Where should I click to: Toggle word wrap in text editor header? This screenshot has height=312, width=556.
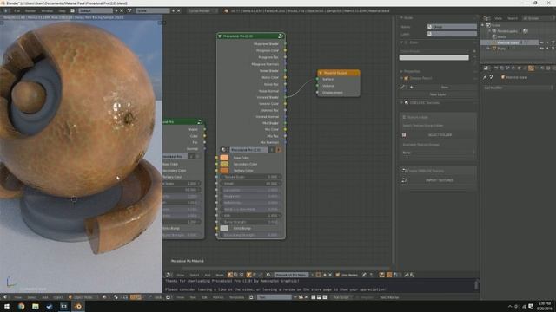click(319, 297)
